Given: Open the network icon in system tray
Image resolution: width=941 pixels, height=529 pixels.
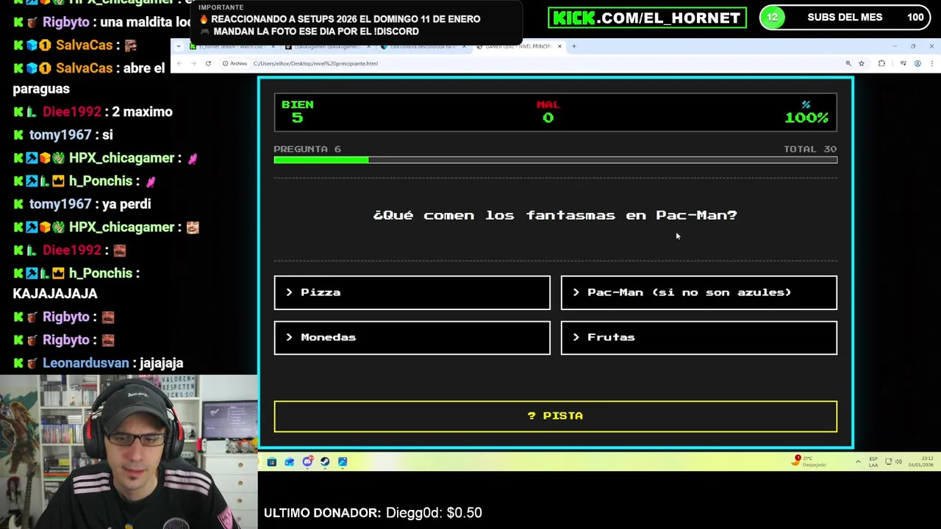Looking at the screenshot, I should pos(888,461).
